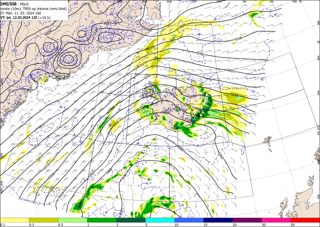The height and width of the screenshot is (227, 320).
Task: Click the pink 30–50 legend swatch
Action: click(x=276, y=220)
